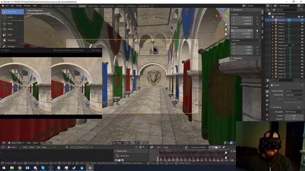This screenshot has width=305, height=171.
Task: Select mesh_12 in the outliner
Action: (x=282, y=55)
